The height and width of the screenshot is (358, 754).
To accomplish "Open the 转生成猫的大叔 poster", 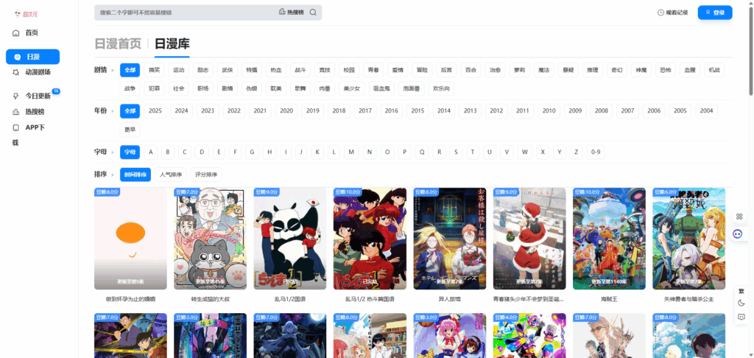I will point(210,239).
